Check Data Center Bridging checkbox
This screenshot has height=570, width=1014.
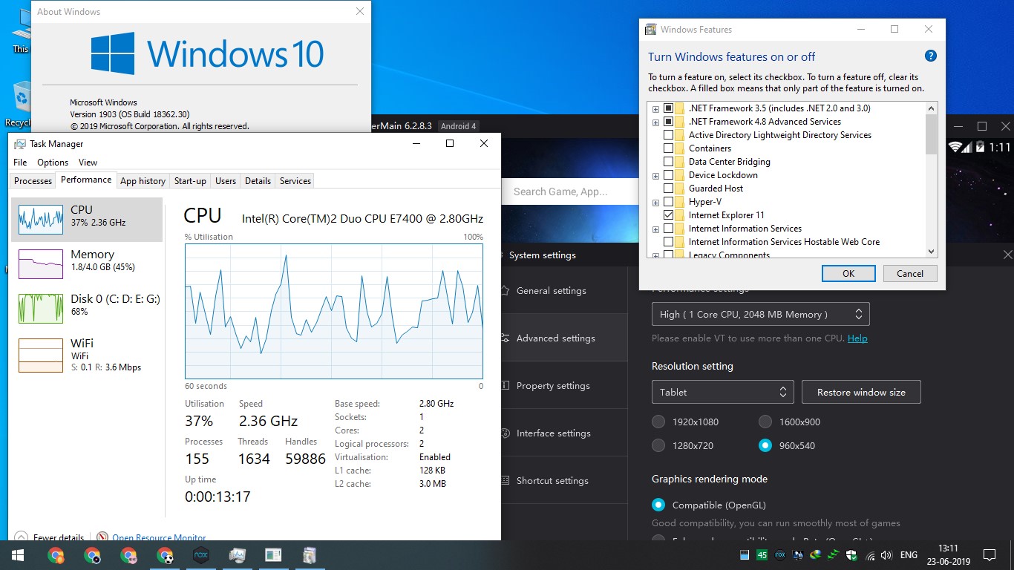click(668, 162)
